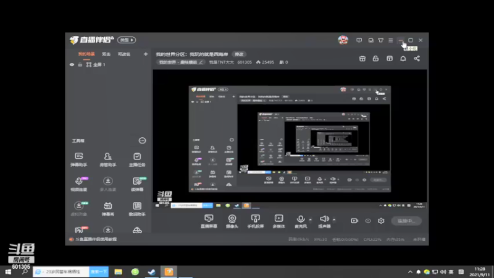Image resolution: width=494 pixels, height=278 pixels.
Task: Select the 全屏 1 source row
Action: click(x=107, y=65)
